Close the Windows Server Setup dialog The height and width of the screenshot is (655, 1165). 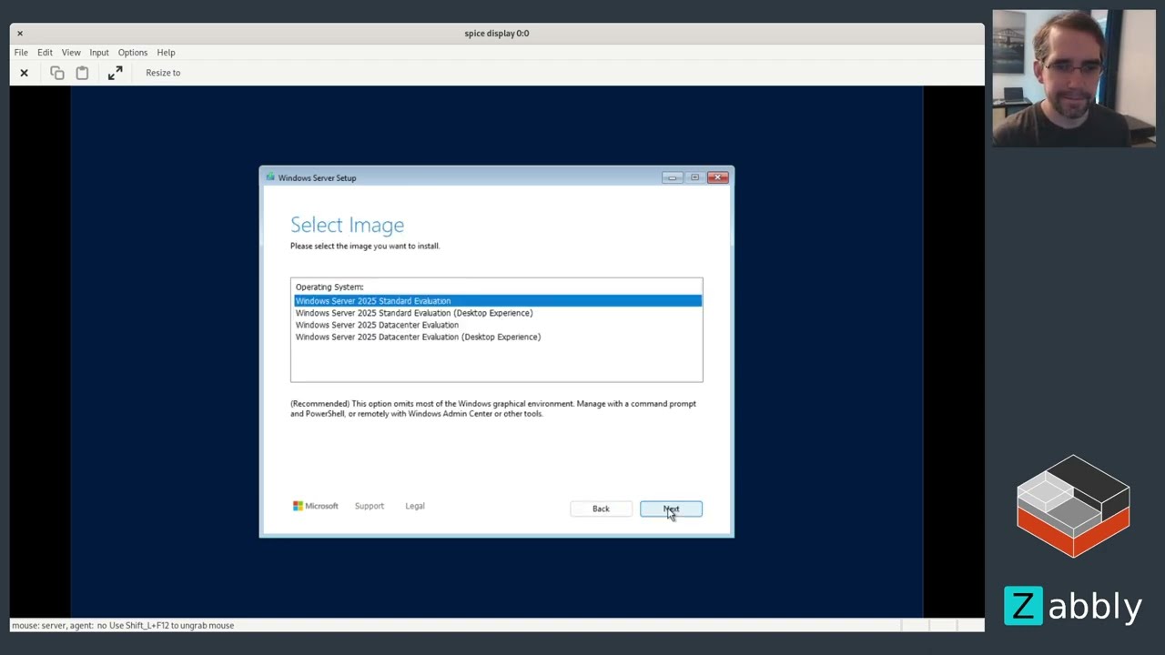pyautogui.click(x=718, y=177)
